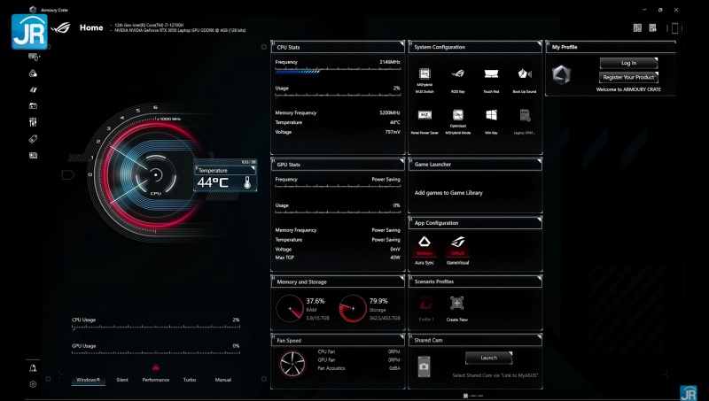Click Add games to Game Library
Viewport: 709px width, 401px height.
tap(448, 193)
